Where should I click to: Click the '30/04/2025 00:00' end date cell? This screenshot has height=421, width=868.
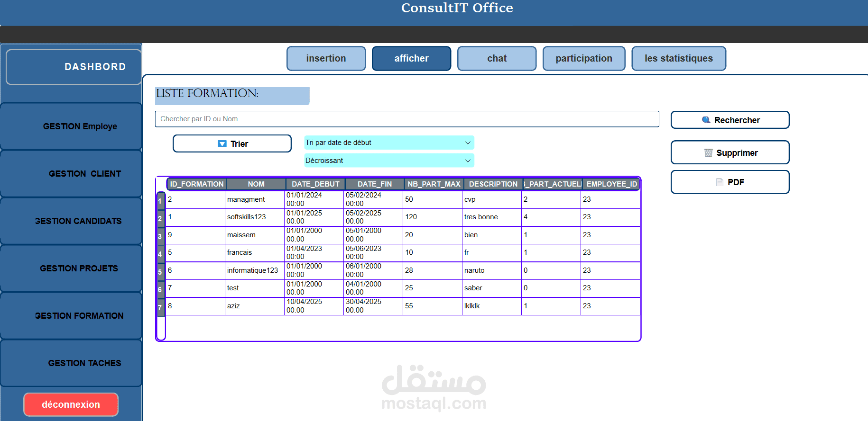click(373, 306)
